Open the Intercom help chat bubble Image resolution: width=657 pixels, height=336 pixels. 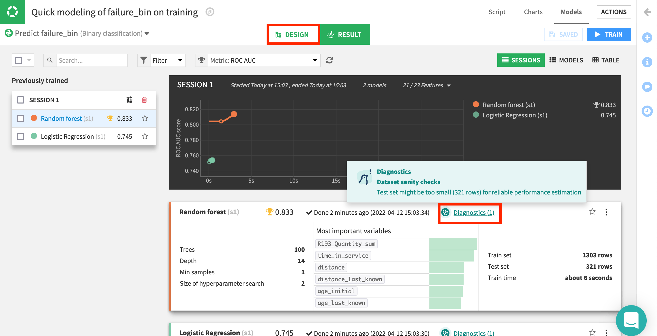(631, 320)
